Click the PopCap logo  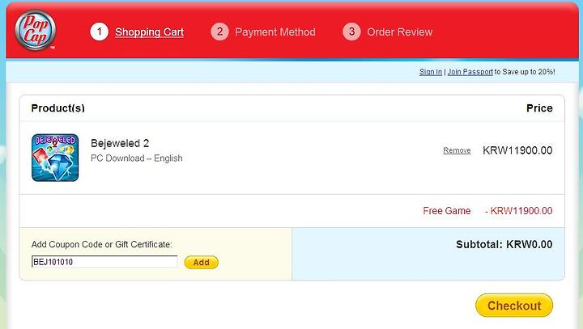(36, 30)
